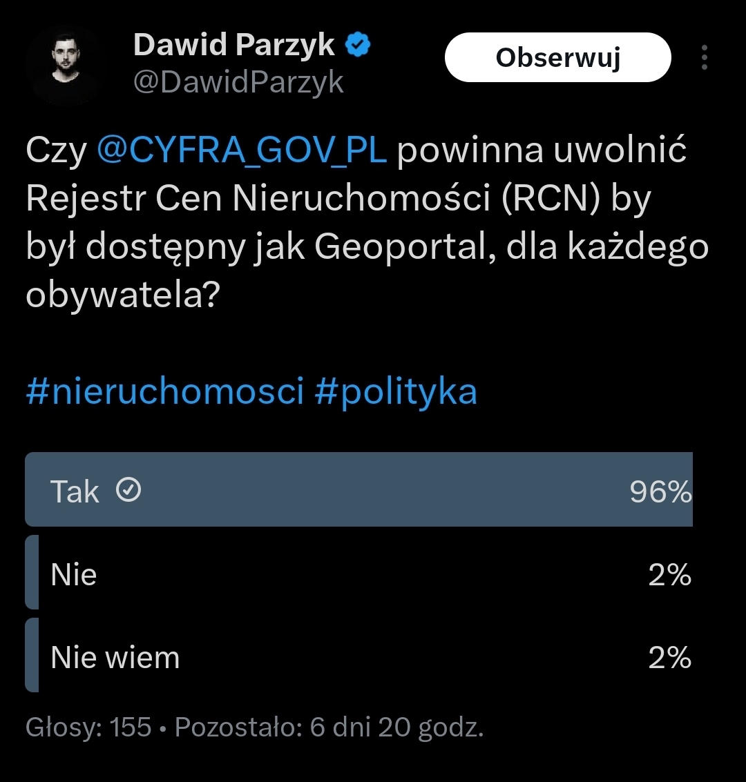Screen dimensions: 746x782
Task: Click the 2% result for Nie
Action: pyautogui.click(x=669, y=574)
